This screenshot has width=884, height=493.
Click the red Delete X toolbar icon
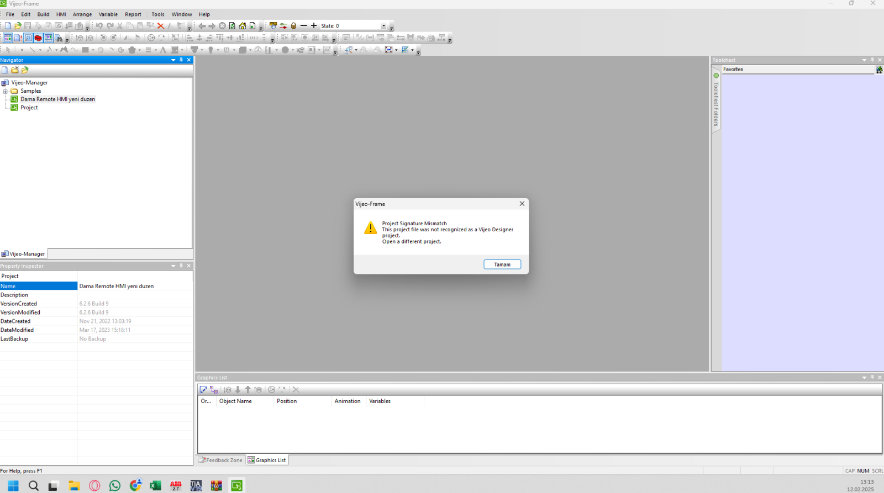[161, 26]
